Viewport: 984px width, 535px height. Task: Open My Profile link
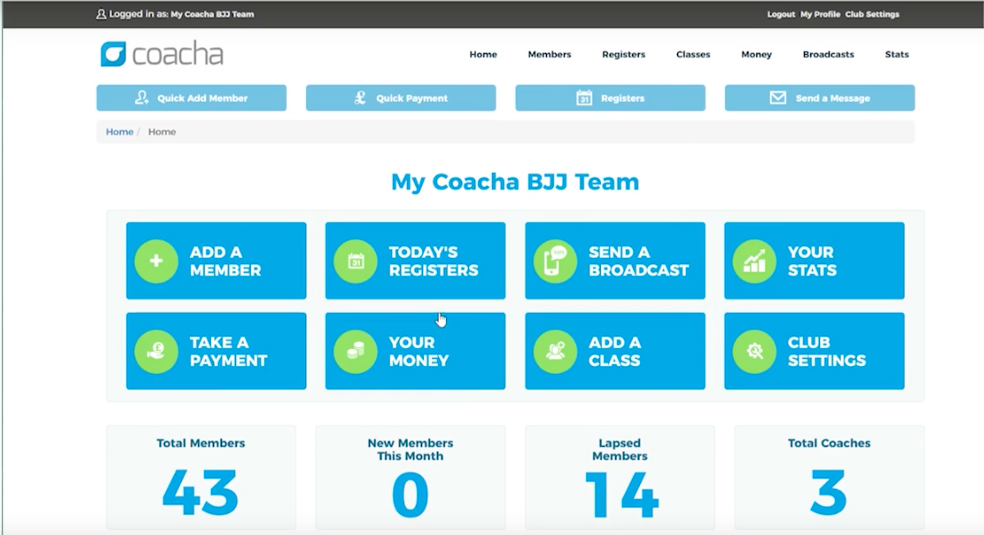point(820,14)
